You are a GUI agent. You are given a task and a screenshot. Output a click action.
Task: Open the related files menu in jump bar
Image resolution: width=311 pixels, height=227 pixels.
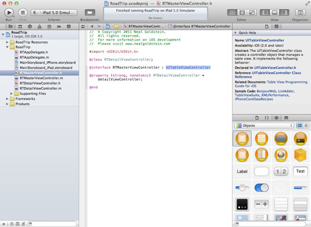click(x=83, y=26)
